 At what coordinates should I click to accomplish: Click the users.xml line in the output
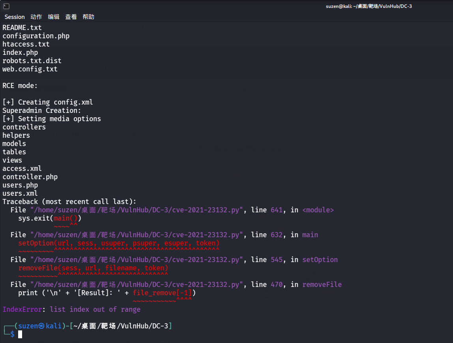[x=20, y=193]
